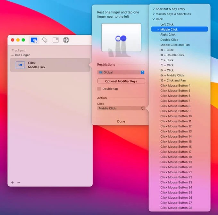This screenshot has width=218, height=215.
Task: Click the plus icon to add gesture
Action: click(13, 183)
